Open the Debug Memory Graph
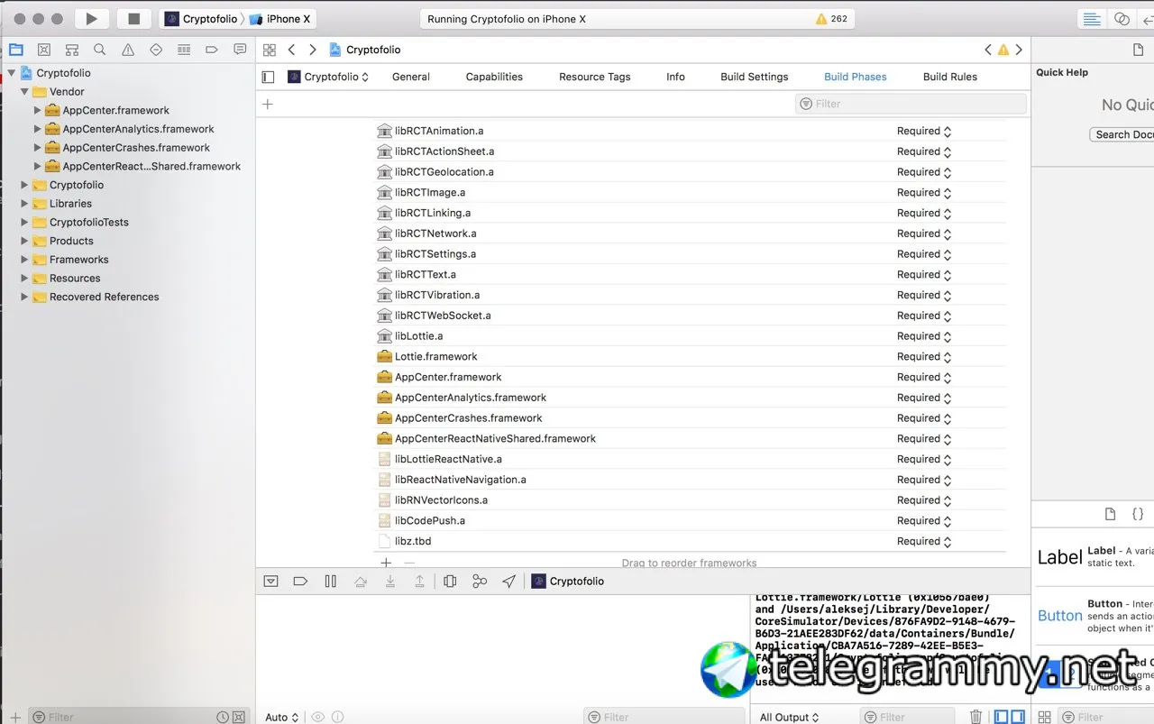1154x724 pixels. pyautogui.click(x=480, y=582)
